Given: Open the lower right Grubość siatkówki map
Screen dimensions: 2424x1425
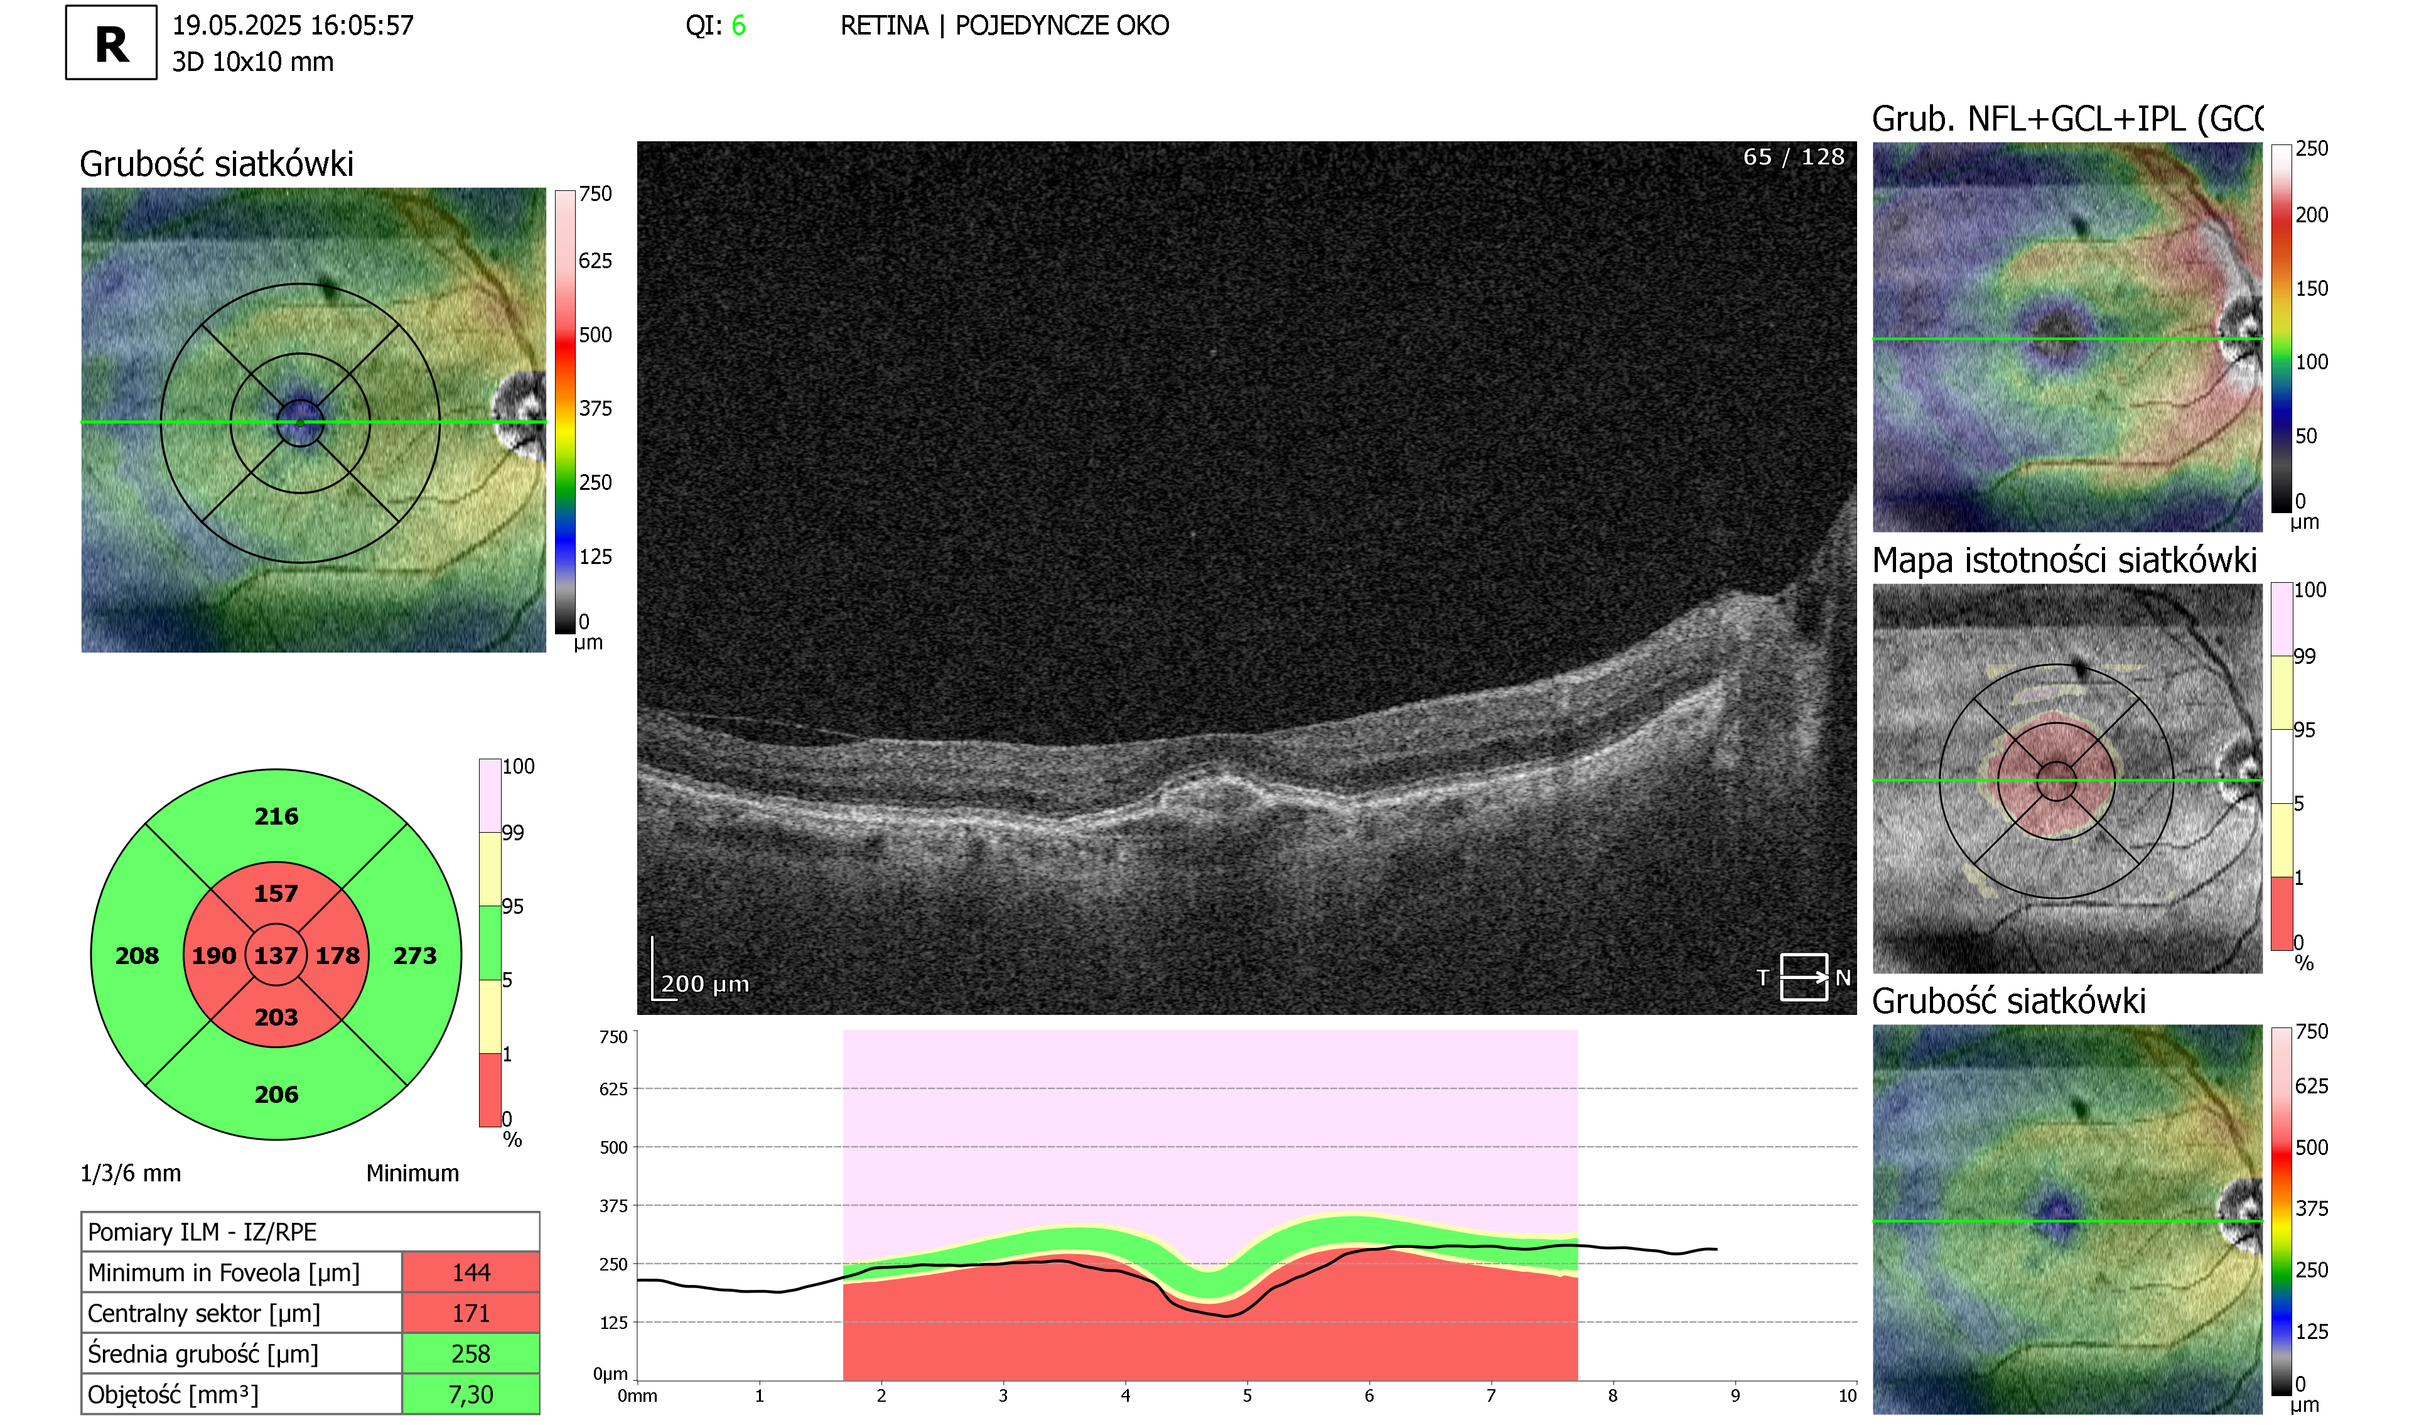Looking at the screenshot, I should pos(2067,1219).
